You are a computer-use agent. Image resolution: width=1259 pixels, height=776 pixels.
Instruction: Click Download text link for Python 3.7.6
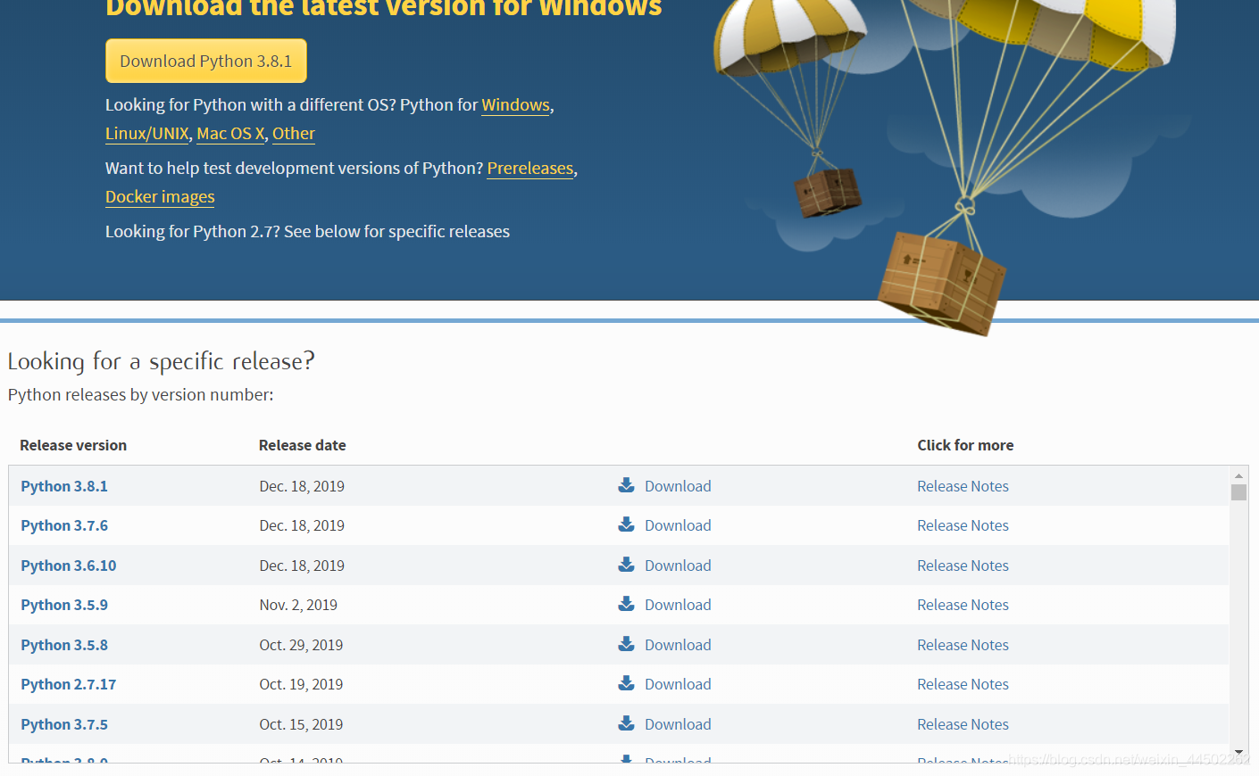click(x=678, y=525)
